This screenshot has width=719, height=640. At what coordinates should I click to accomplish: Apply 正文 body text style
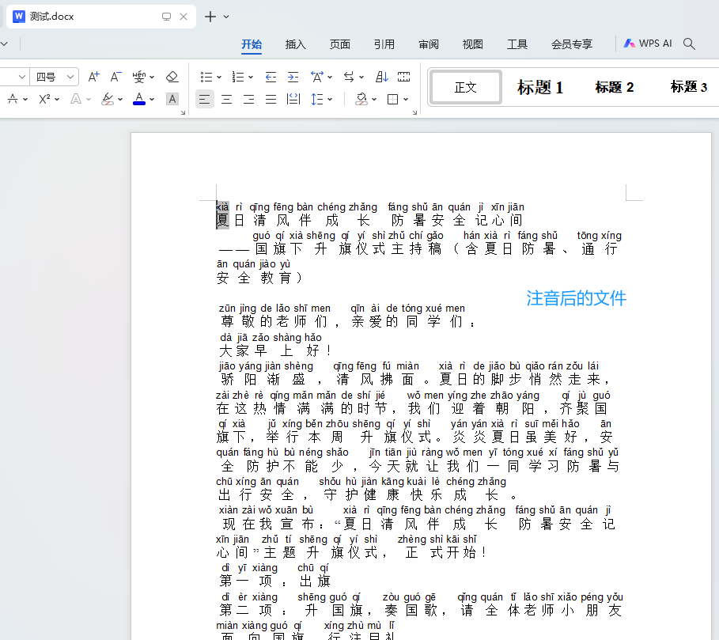[465, 87]
